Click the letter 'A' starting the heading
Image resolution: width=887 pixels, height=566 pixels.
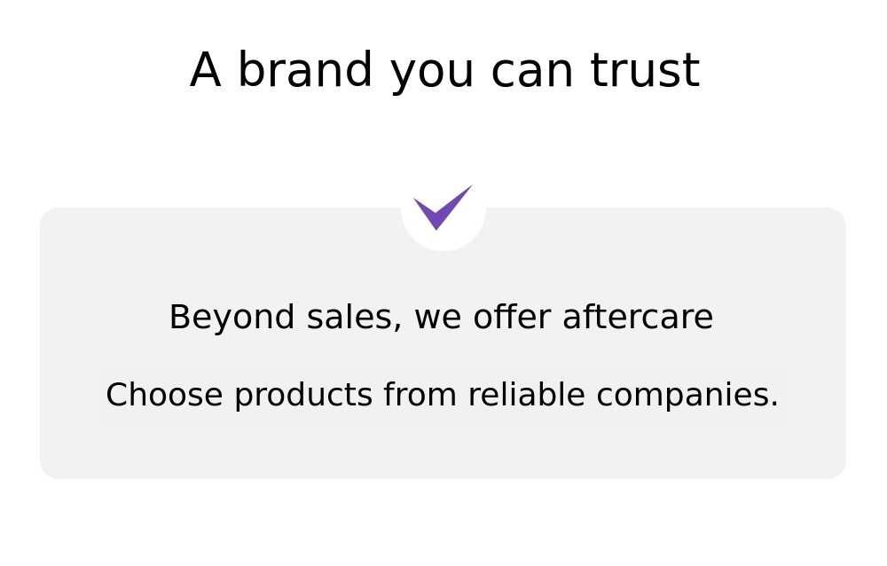coord(206,69)
